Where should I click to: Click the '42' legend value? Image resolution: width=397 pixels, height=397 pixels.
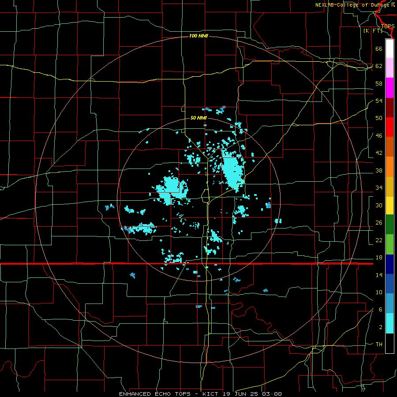pos(379,153)
